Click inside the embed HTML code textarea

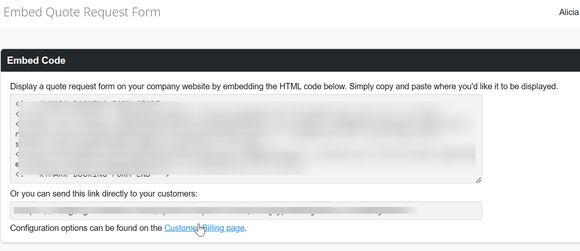(246, 139)
